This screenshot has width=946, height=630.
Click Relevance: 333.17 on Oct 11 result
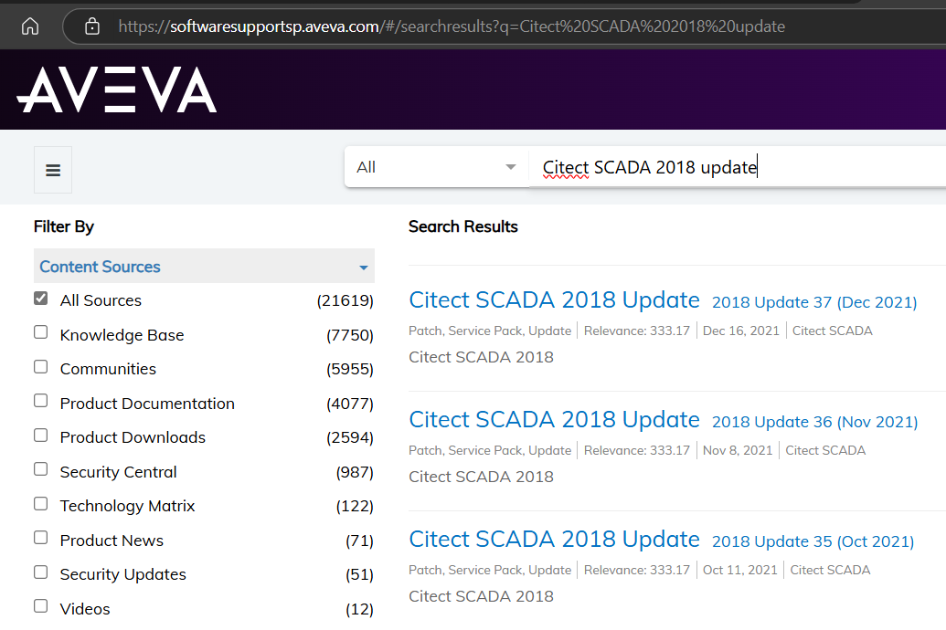tap(636, 570)
